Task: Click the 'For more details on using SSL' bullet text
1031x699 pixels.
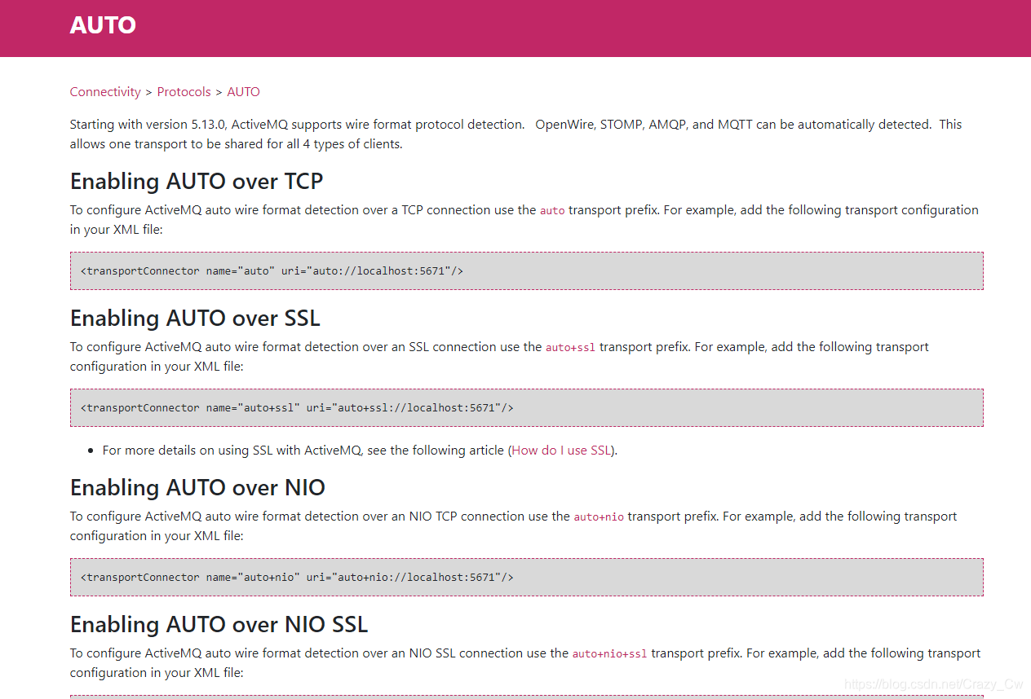Action: [x=360, y=451]
